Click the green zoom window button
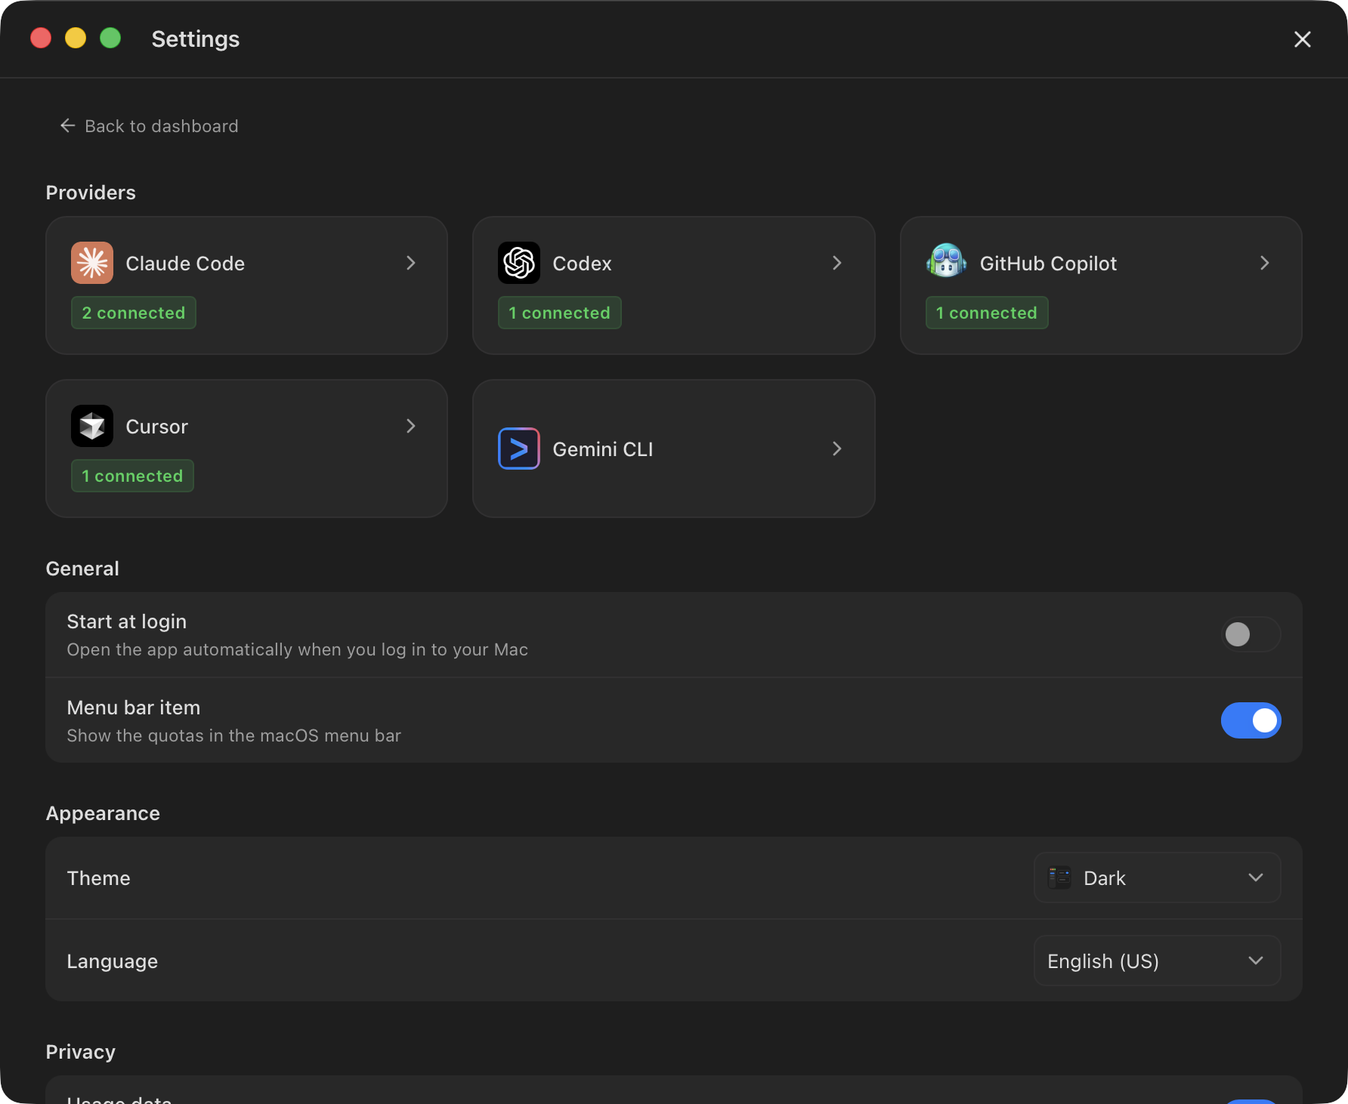1348x1104 pixels. [x=110, y=38]
